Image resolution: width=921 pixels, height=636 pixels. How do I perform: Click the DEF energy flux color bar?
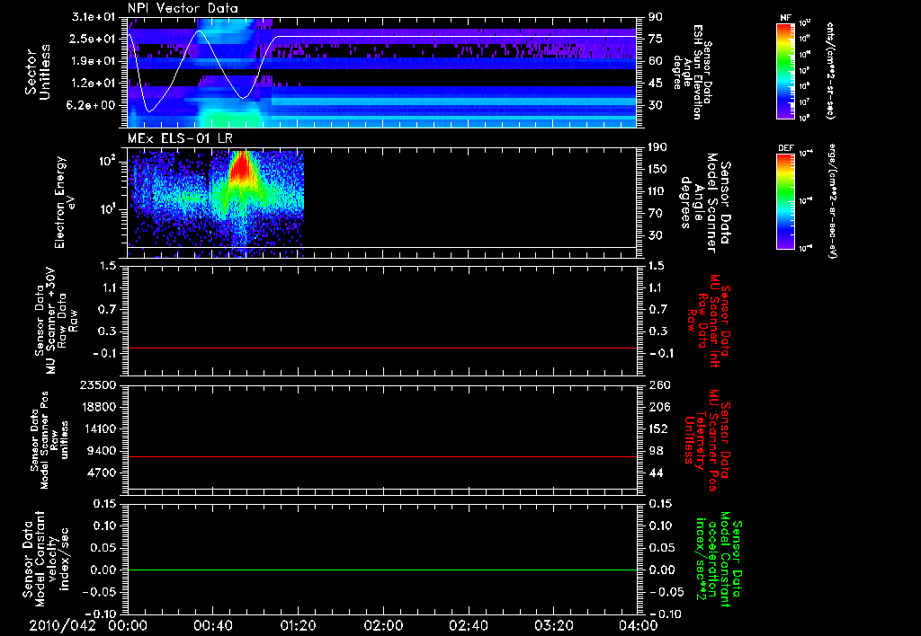[x=786, y=201]
